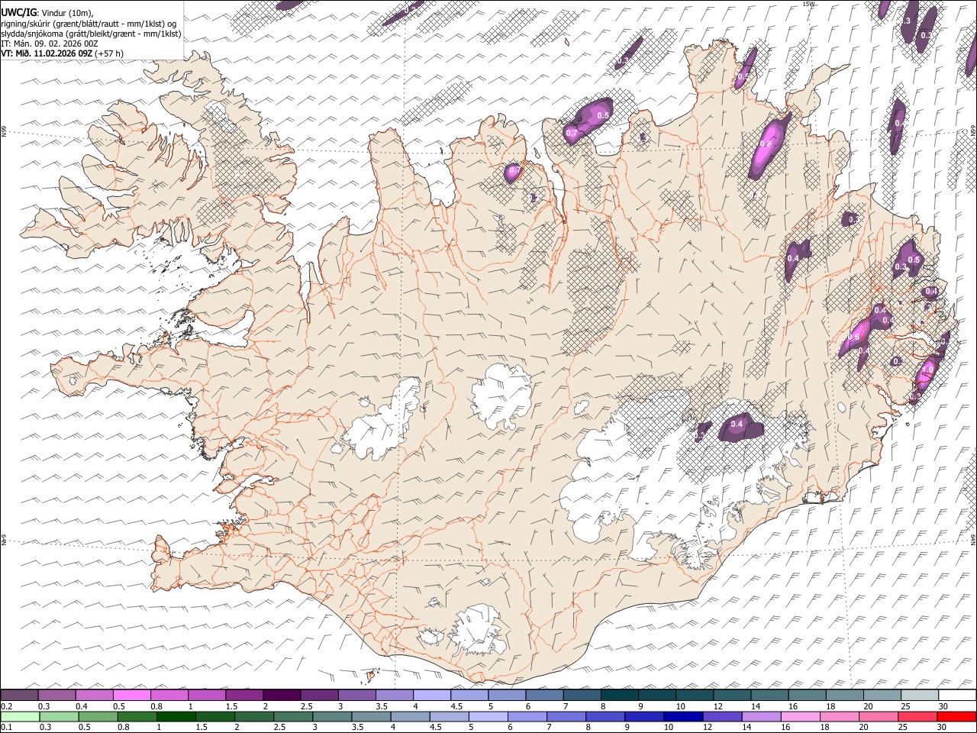Click the 'rigning/skúrir' legend description line
Image resolution: width=977 pixels, height=733 pixels.
point(89,23)
